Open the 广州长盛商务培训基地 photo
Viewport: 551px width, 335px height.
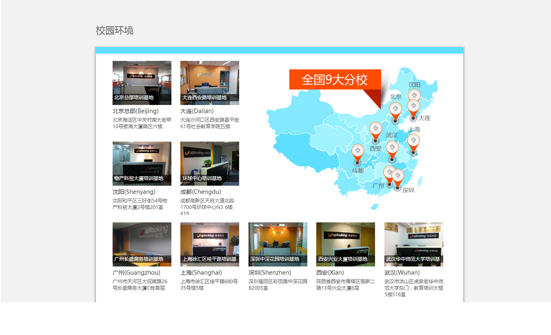click(x=142, y=244)
